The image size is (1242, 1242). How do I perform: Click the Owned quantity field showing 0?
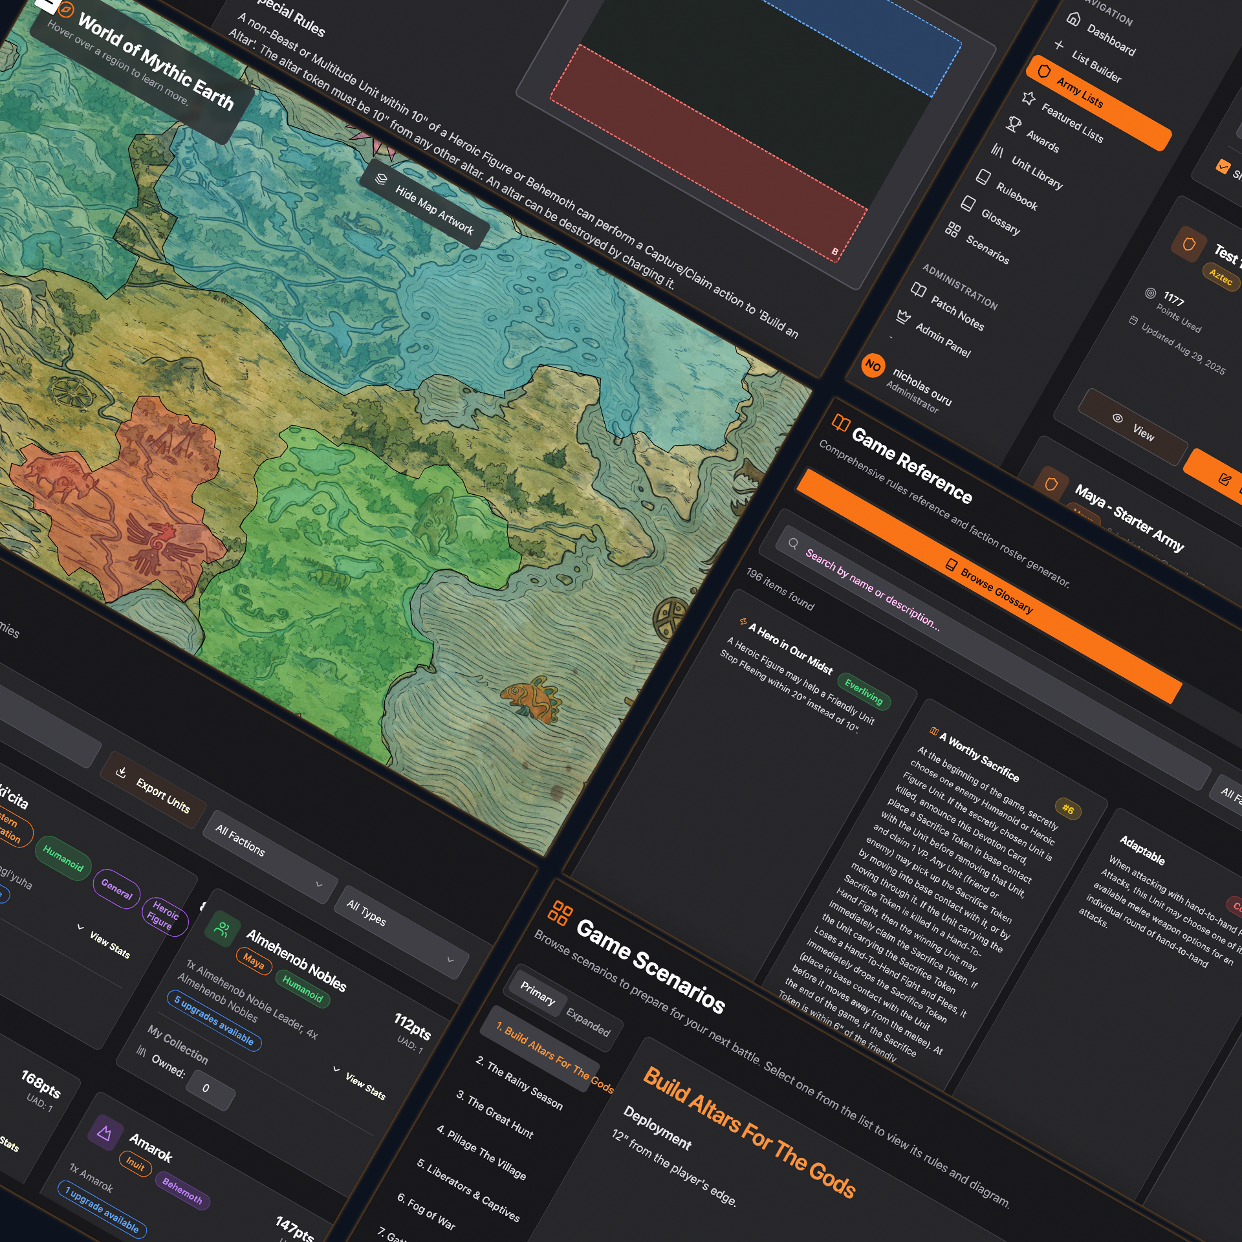click(210, 1089)
